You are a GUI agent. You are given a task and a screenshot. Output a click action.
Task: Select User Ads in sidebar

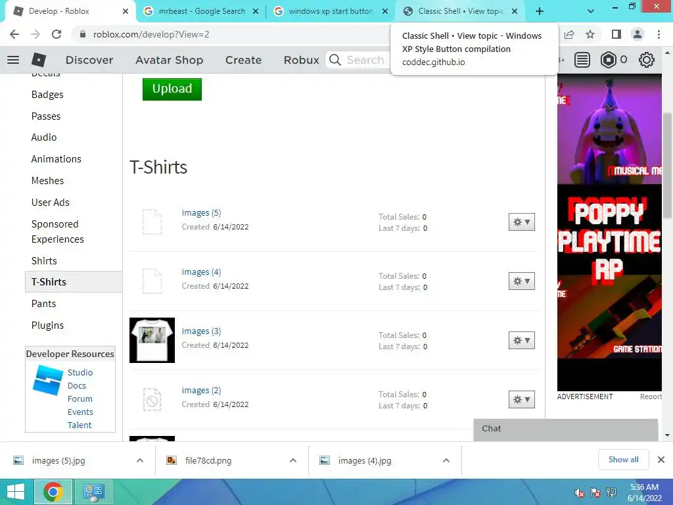pyautogui.click(x=50, y=203)
